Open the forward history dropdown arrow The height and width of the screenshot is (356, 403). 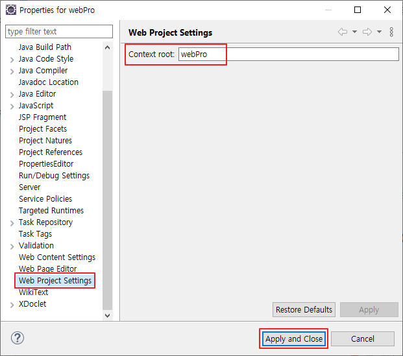(x=380, y=32)
